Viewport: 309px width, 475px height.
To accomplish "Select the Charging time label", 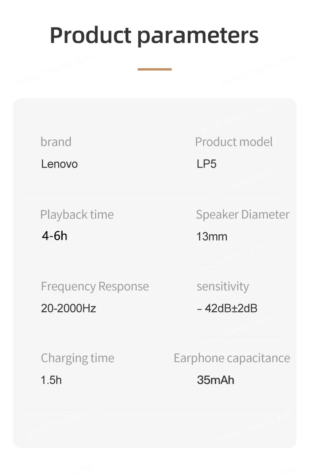I will click(x=77, y=358).
